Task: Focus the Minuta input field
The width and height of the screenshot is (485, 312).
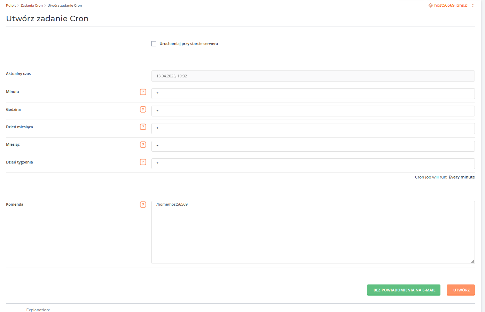Action: point(313,93)
